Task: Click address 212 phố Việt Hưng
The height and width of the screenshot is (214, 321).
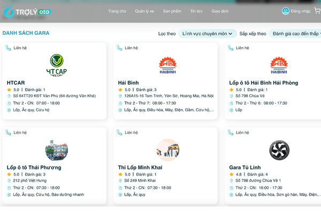Action: (29, 181)
